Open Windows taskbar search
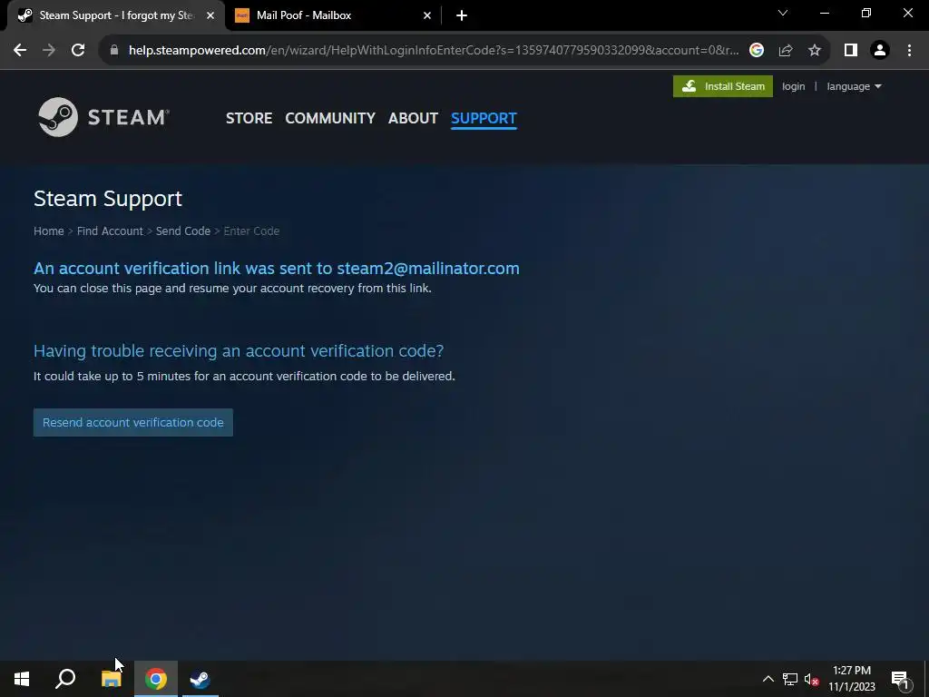The height and width of the screenshot is (697, 929). point(65,679)
